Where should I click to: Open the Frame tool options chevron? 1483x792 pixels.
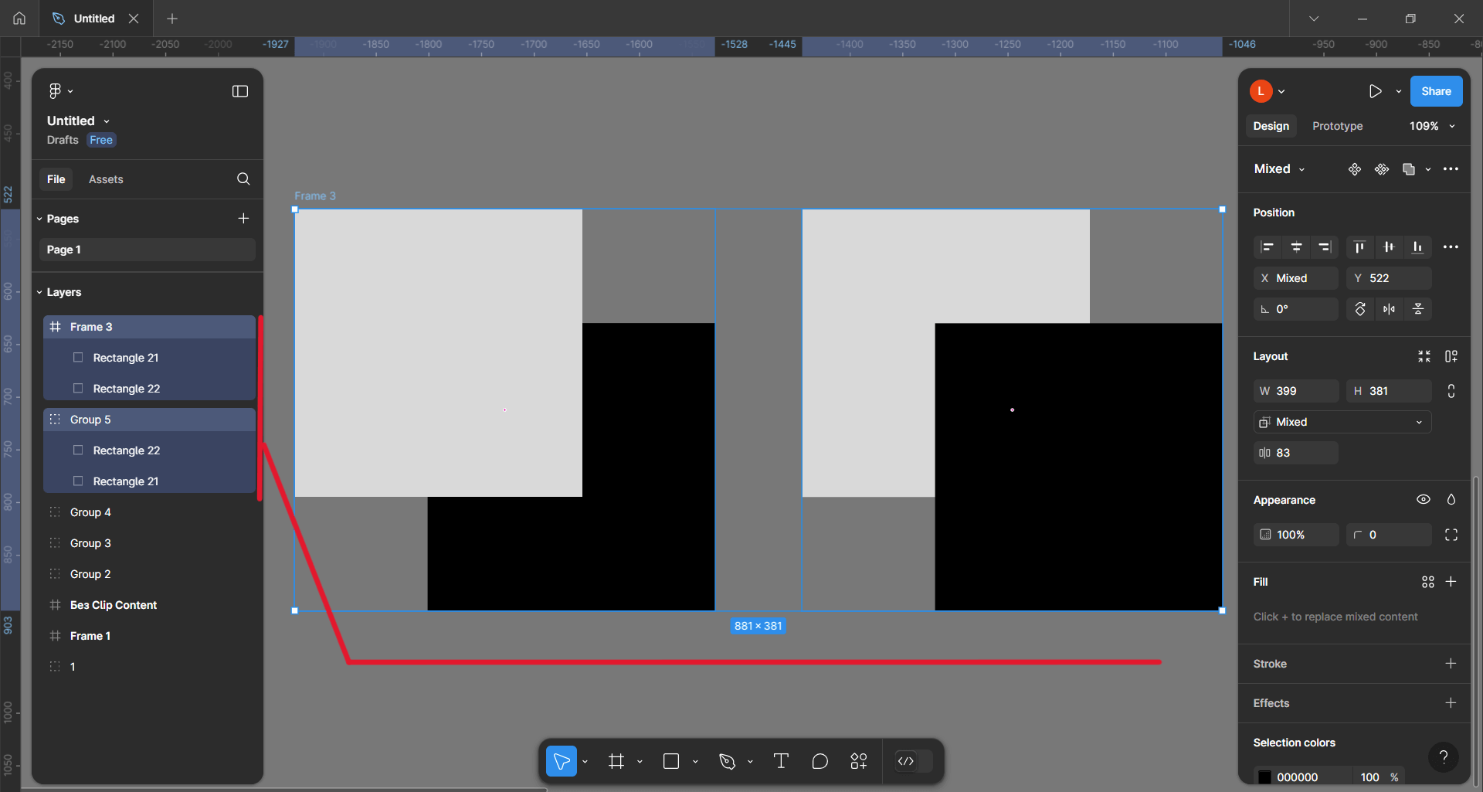pos(640,762)
